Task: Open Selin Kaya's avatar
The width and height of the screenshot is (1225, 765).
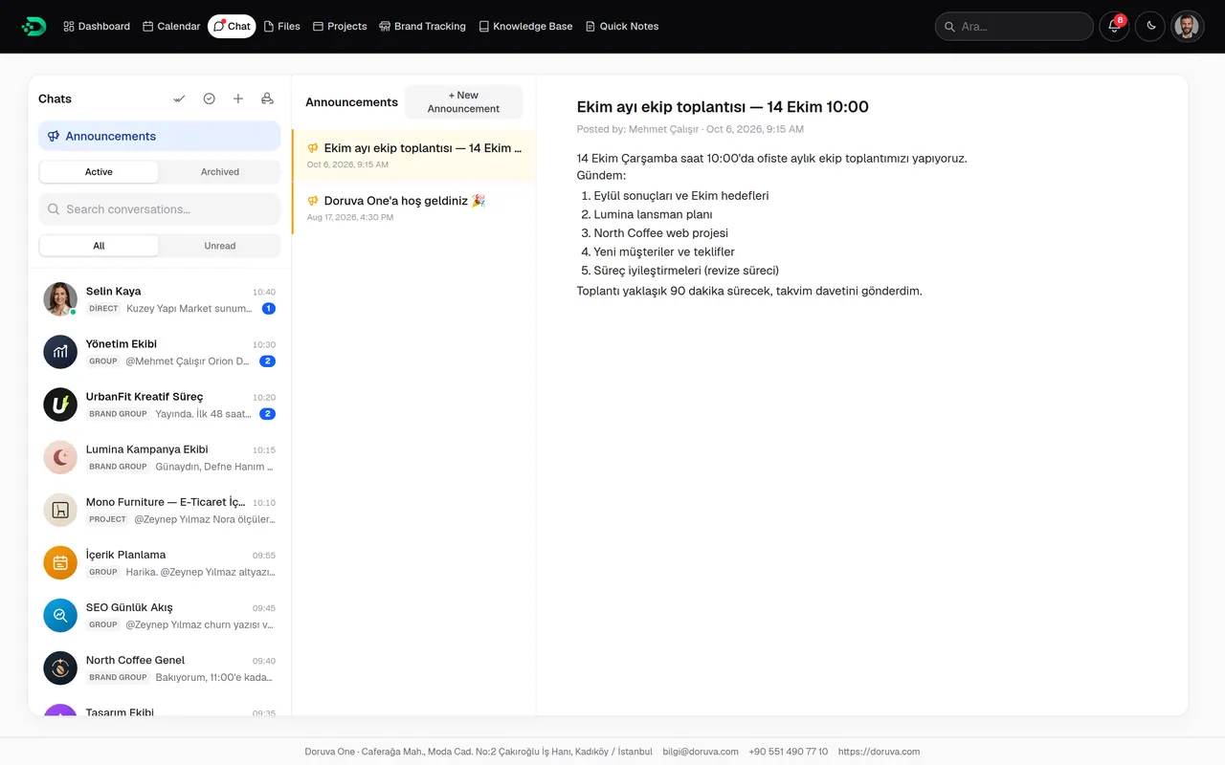Action: point(60,299)
